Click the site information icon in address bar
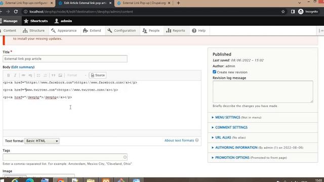The image size is (324, 182). [26, 12]
